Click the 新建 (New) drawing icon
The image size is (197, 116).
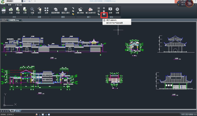18,10
